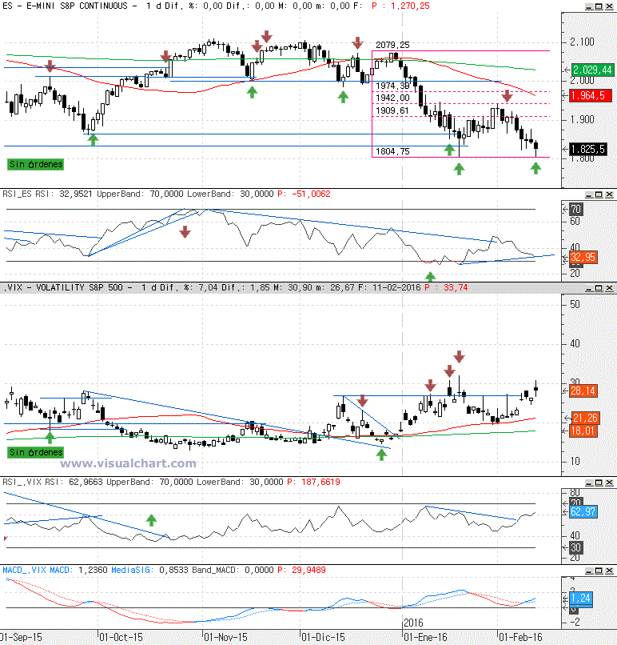Viewport: 617px width, 645px height.
Task: Select the 28,14 VIX price tag
Action: (583, 391)
